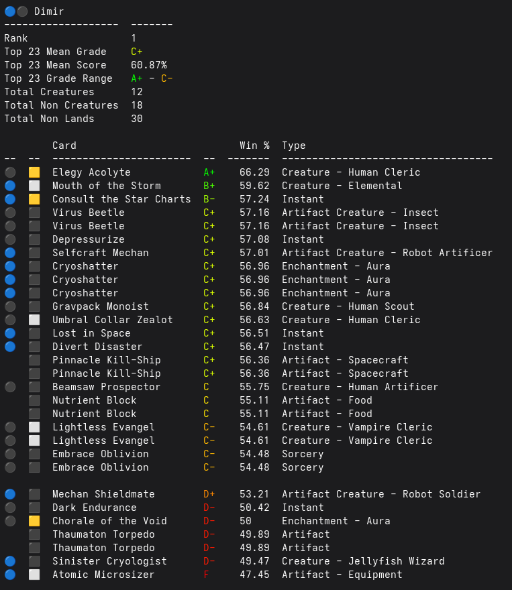The width and height of the screenshot is (512, 590).
Task: Click the circle icon next to Beamsaw Prospector
Action: coord(10,387)
